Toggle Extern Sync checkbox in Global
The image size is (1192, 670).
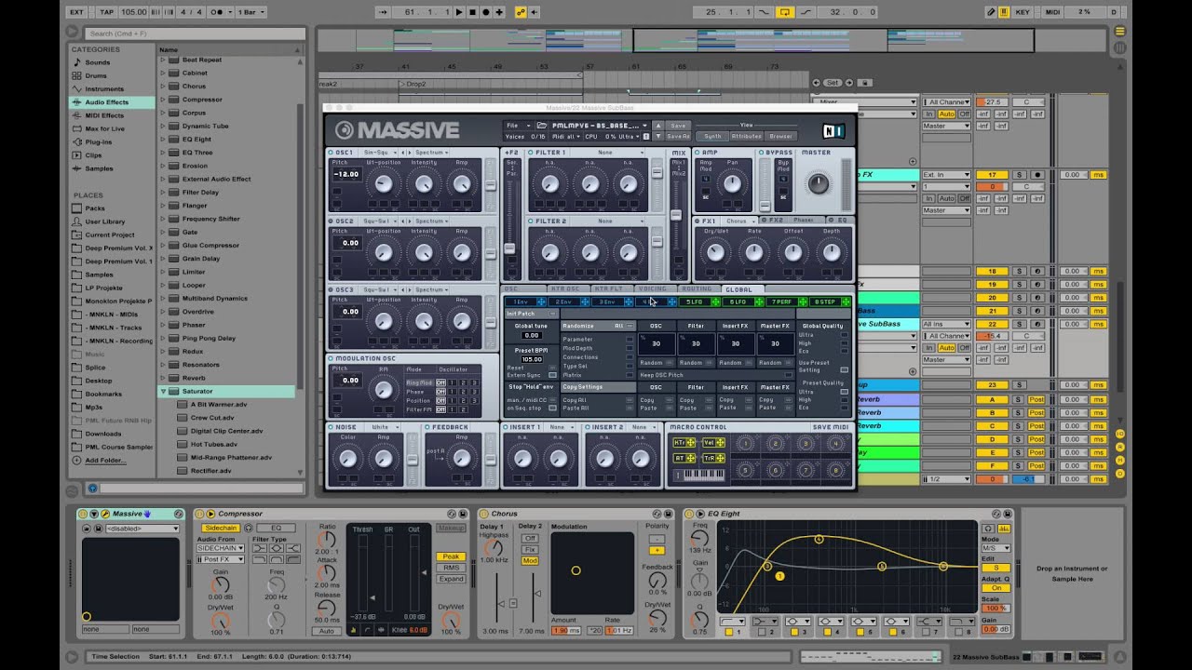pyautogui.click(x=553, y=375)
